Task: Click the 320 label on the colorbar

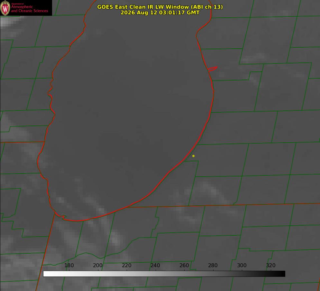Action: coord(271,265)
